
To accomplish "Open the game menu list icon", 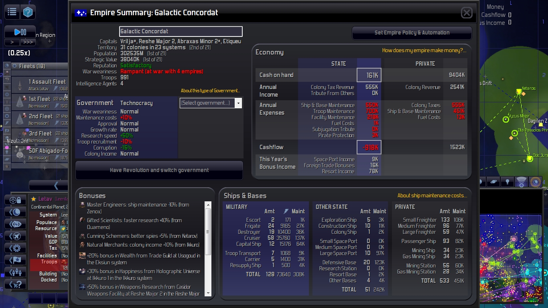I will (x=12, y=12).
